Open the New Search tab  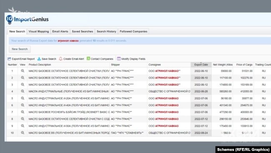click(x=17, y=31)
